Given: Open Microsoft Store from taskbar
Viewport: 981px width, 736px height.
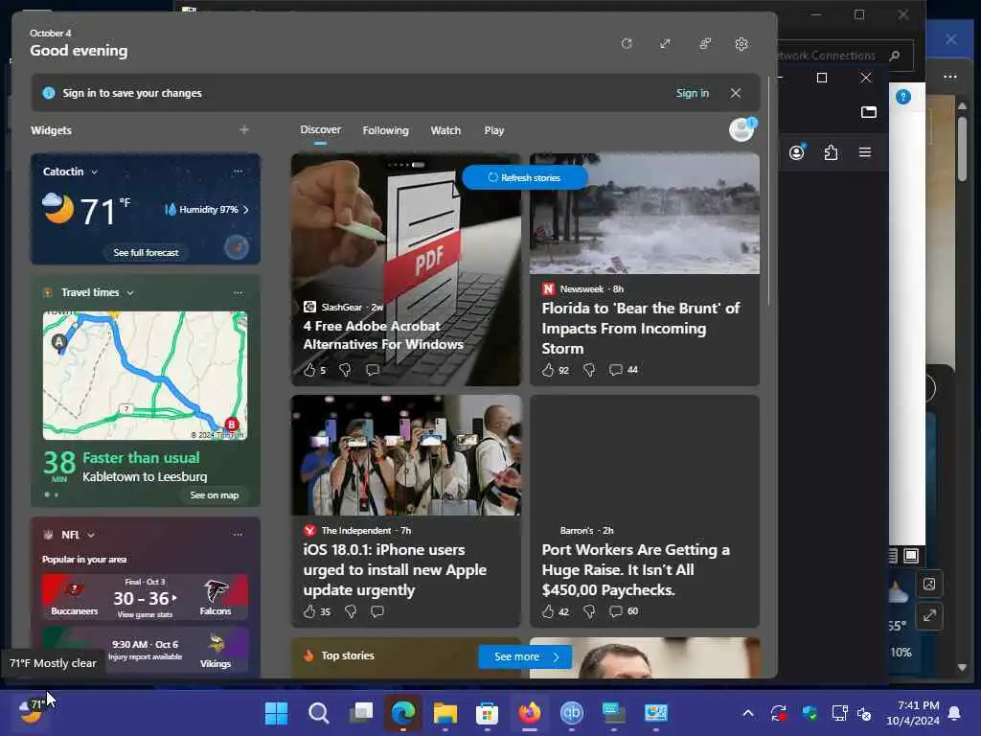Looking at the screenshot, I should point(487,713).
